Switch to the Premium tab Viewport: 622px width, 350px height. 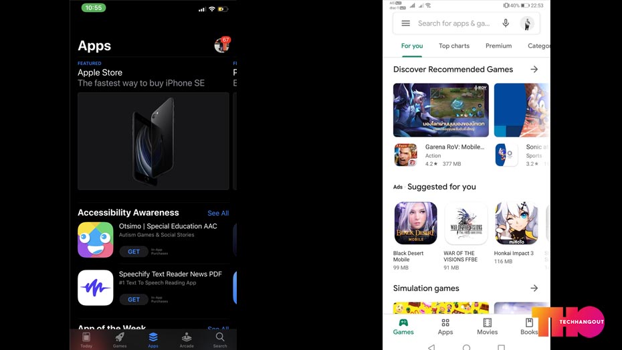point(498,46)
